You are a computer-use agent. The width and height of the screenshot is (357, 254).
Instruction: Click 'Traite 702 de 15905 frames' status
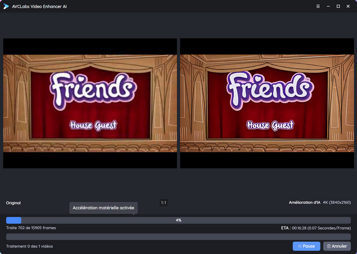pyautogui.click(x=31, y=228)
